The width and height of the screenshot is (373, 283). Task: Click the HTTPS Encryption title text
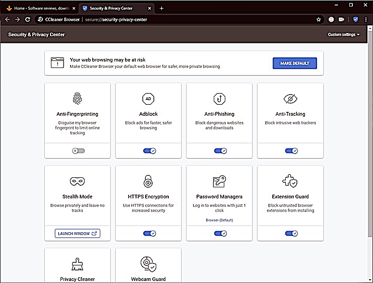(148, 196)
